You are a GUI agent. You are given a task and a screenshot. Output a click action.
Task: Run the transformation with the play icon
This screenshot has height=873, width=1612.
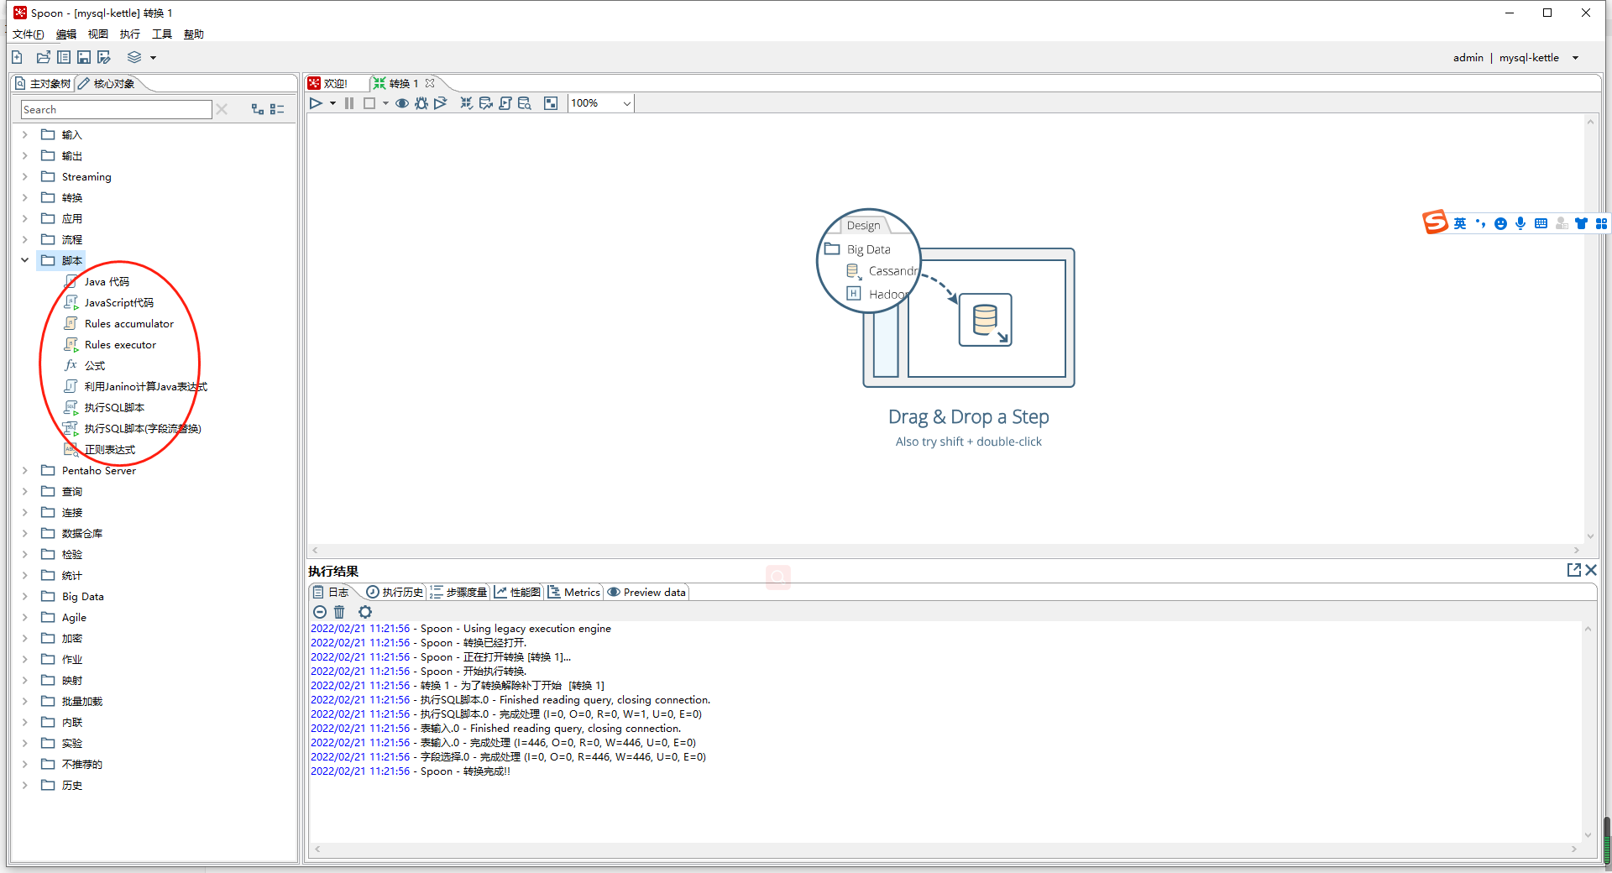(316, 103)
